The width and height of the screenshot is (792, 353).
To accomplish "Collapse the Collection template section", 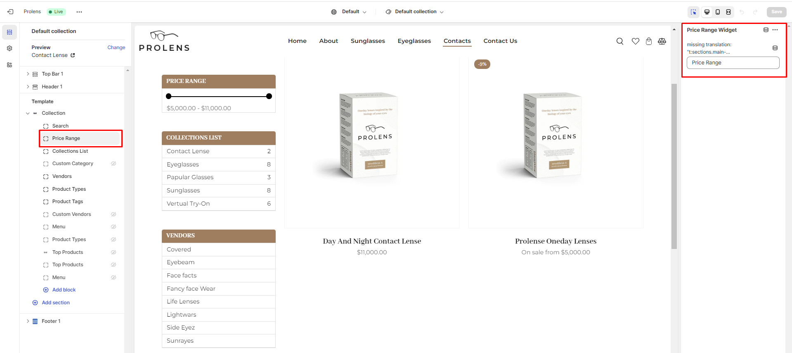I will (28, 113).
